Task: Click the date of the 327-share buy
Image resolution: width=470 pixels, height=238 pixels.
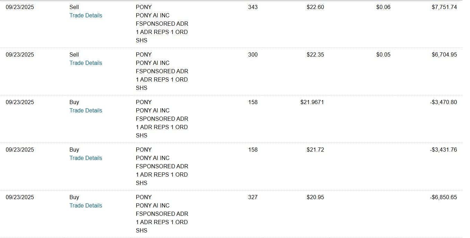Action: pyautogui.click(x=20, y=197)
